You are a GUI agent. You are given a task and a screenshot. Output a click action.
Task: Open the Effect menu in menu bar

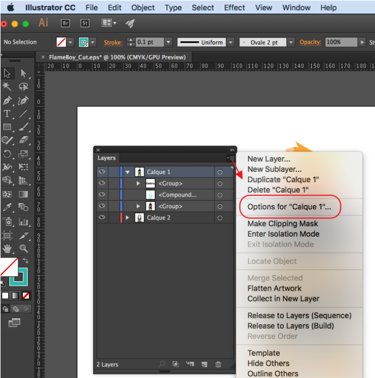(234, 7)
